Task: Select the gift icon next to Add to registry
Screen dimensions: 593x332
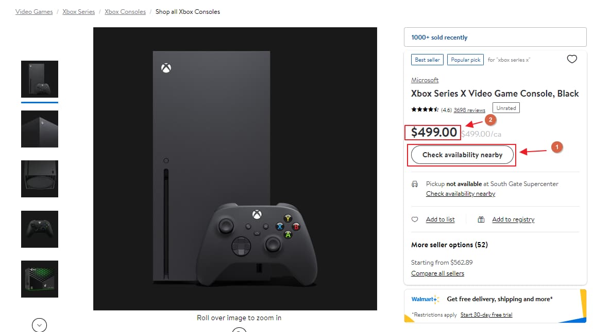Action: point(481,219)
